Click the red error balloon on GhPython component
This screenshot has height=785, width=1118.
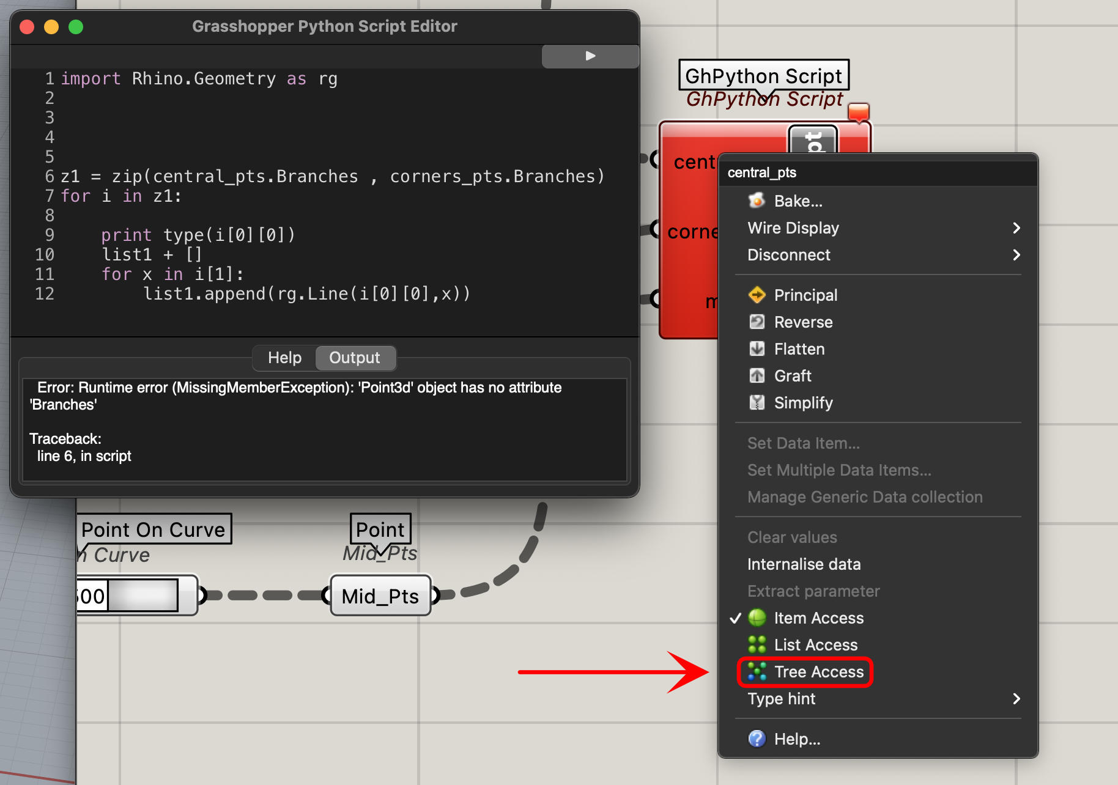(x=859, y=112)
